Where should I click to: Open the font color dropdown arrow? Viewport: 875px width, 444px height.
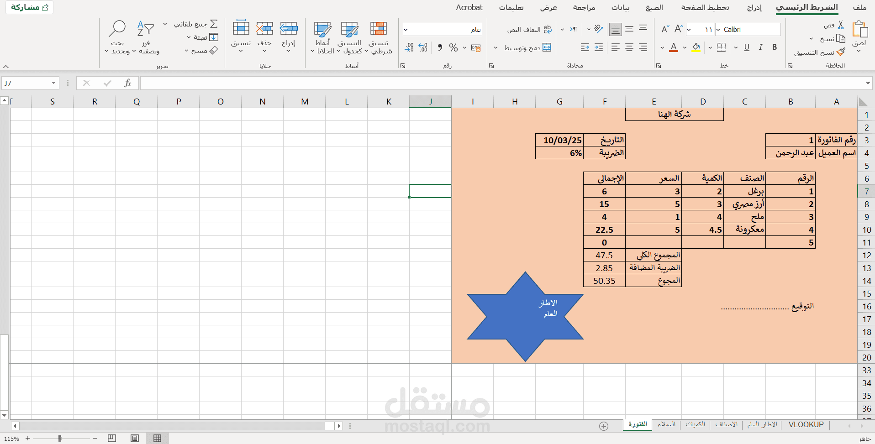pyautogui.click(x=662, y=47)
